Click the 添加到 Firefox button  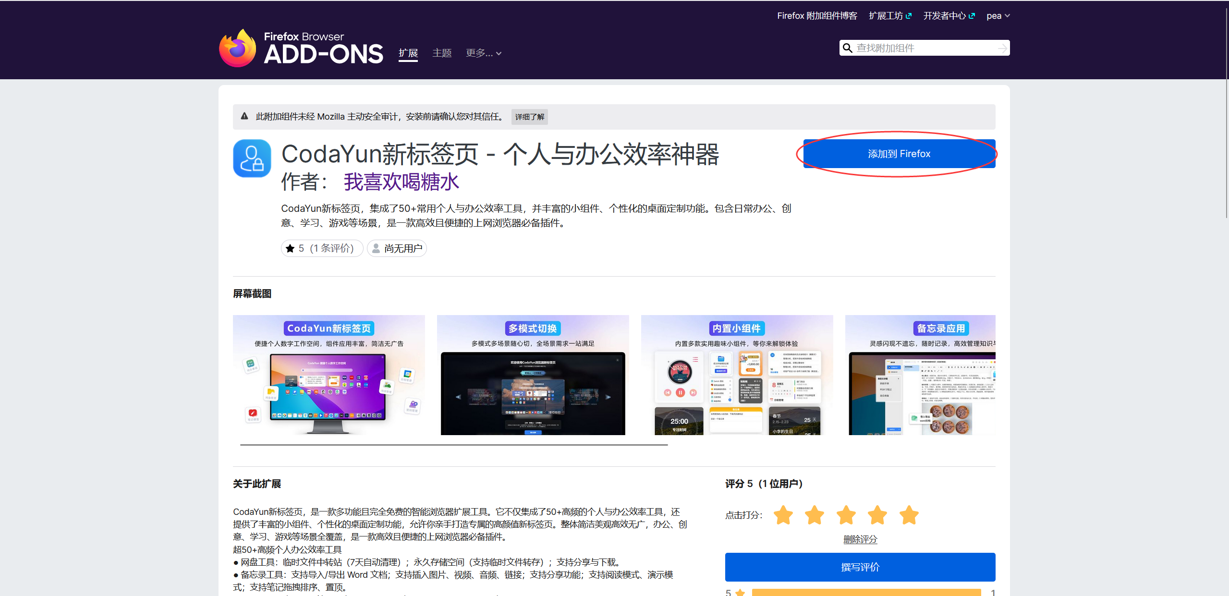pos(899,154)
